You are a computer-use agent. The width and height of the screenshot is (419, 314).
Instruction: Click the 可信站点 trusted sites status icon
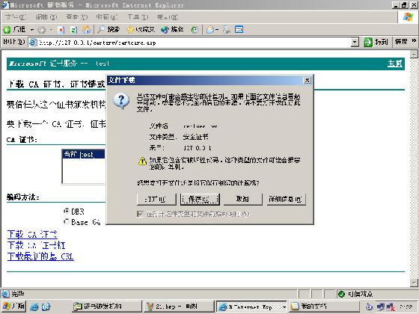click(x=341, y=294)
